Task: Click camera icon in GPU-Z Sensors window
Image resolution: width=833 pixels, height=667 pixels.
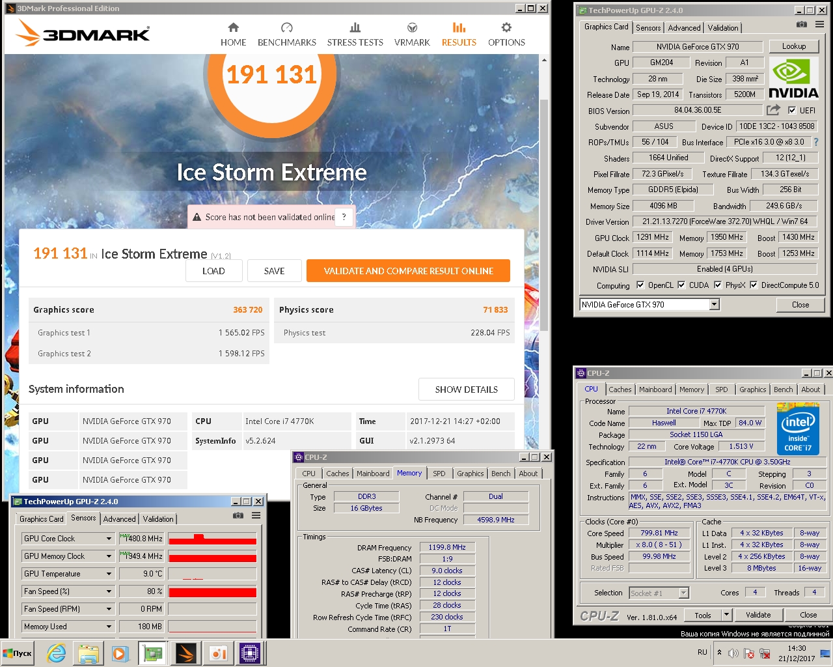Action: coord(238,515)
